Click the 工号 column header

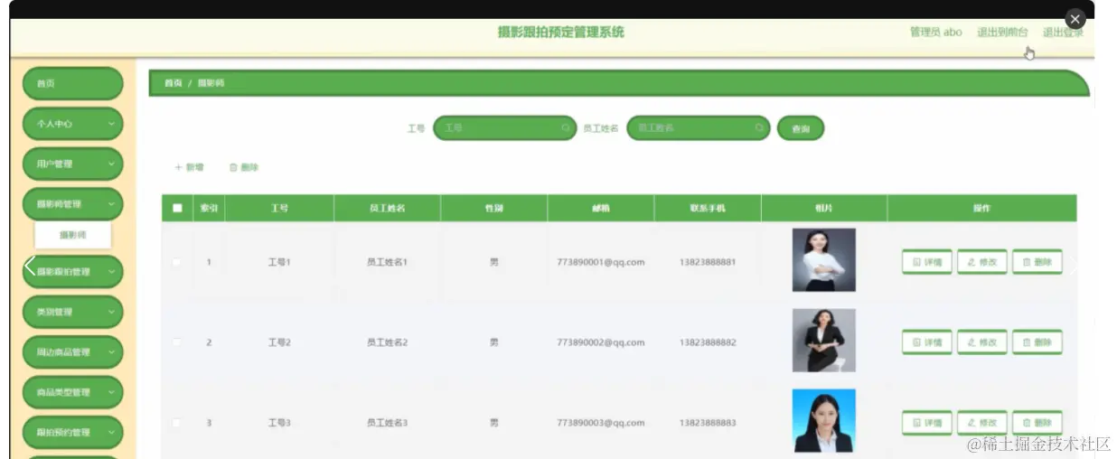[x=279, y=209]
